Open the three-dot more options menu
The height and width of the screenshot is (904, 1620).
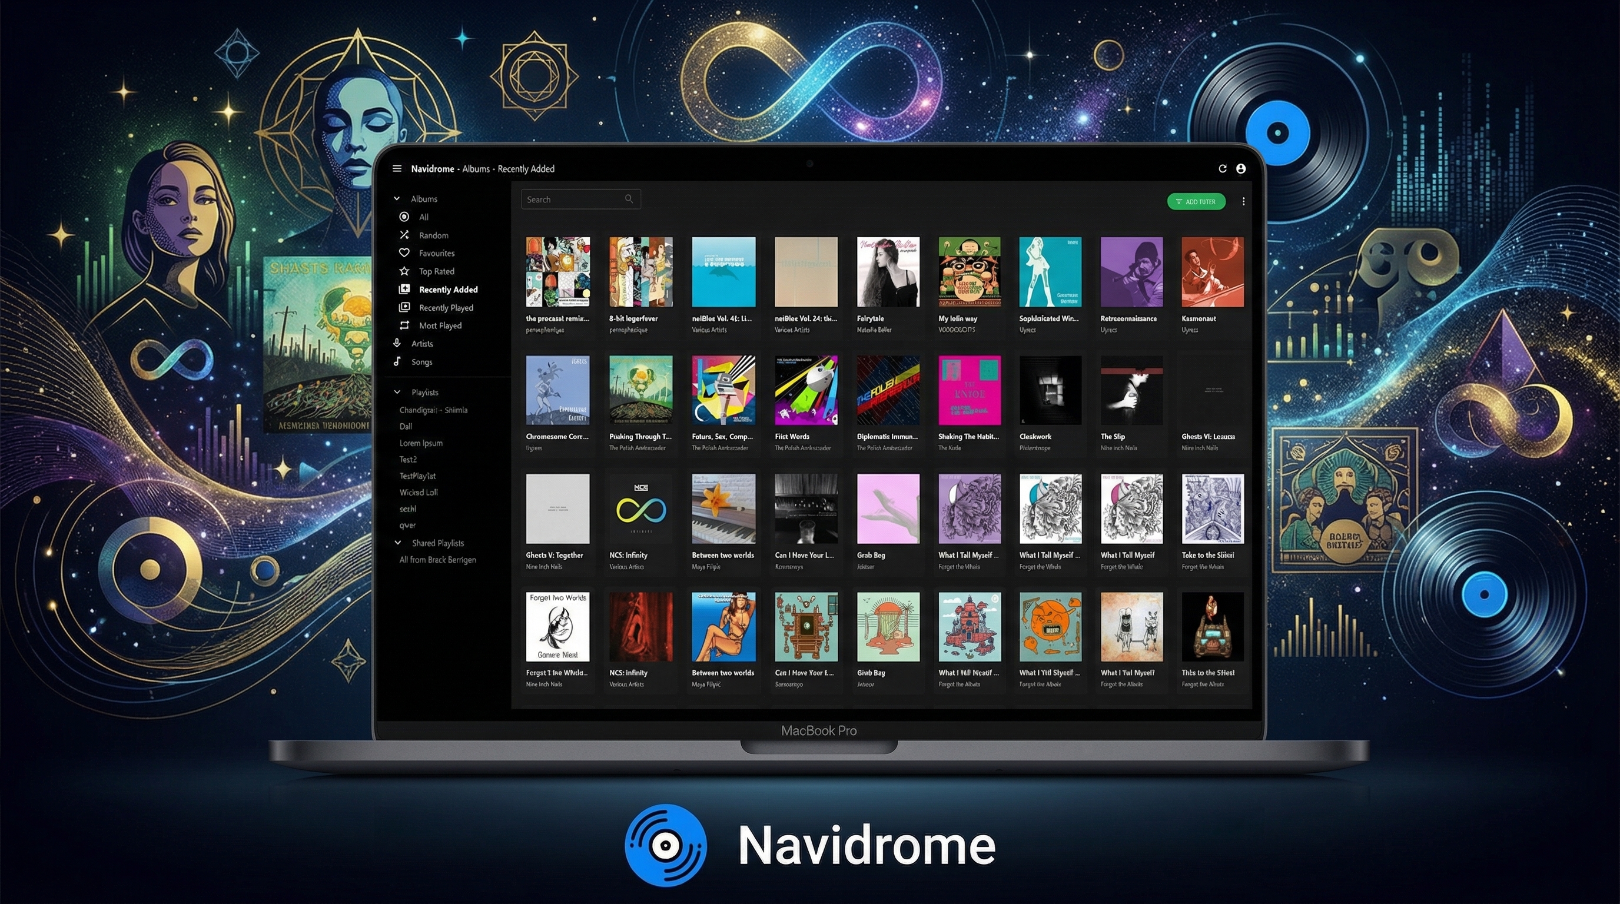(1243, 202)
